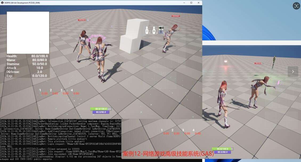Click the Attack value 10.0
The image size is (301, 162).
[x=39, y=68]
